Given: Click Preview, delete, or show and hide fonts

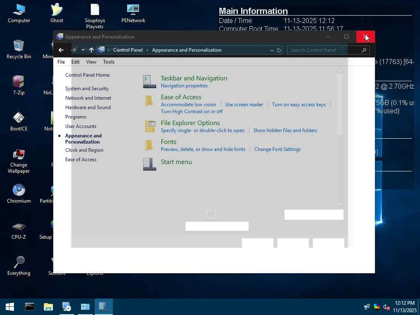Looking at the screenshot, I should [x=203, y=149].
